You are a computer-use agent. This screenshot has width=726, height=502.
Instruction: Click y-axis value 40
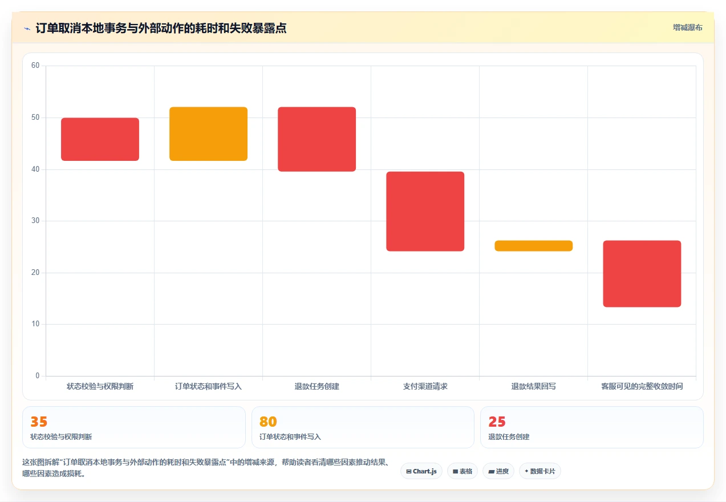point(35,169)
